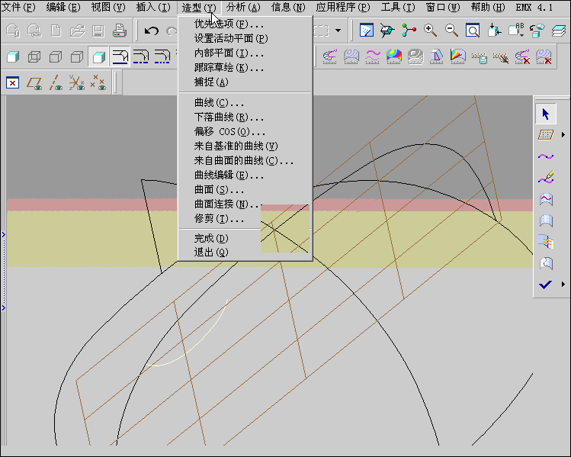Screen dimensions: 571x457
Task: Click the edit curve pencil icon
Action: pyautogui.click(x=546, y=178)
